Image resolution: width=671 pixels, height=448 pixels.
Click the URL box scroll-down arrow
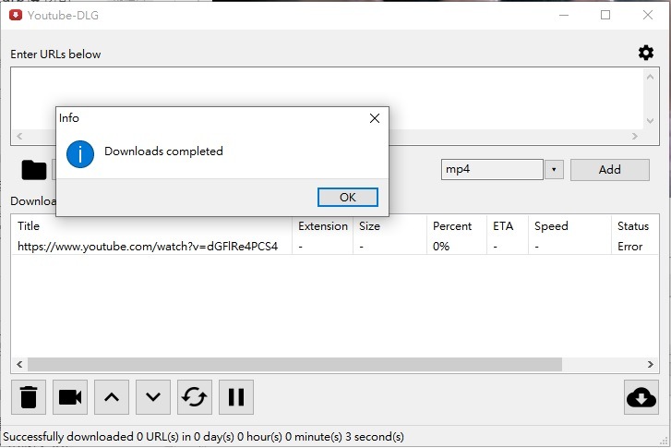pos(650,121)
